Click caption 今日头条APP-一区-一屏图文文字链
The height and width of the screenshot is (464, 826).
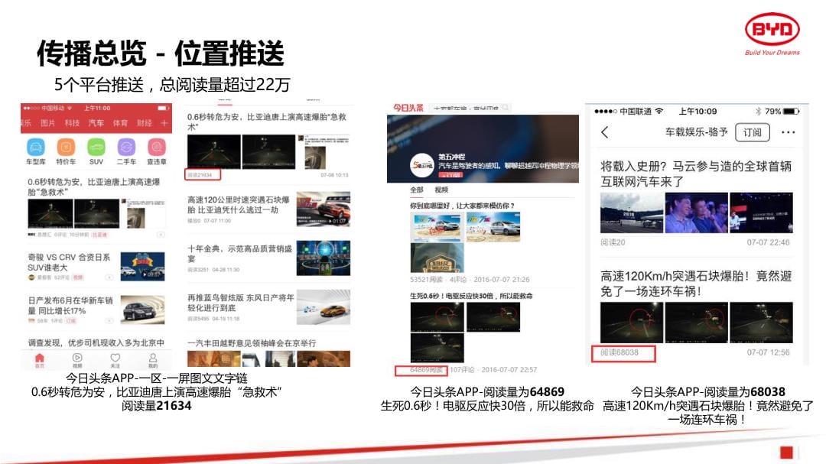point(157,378)
